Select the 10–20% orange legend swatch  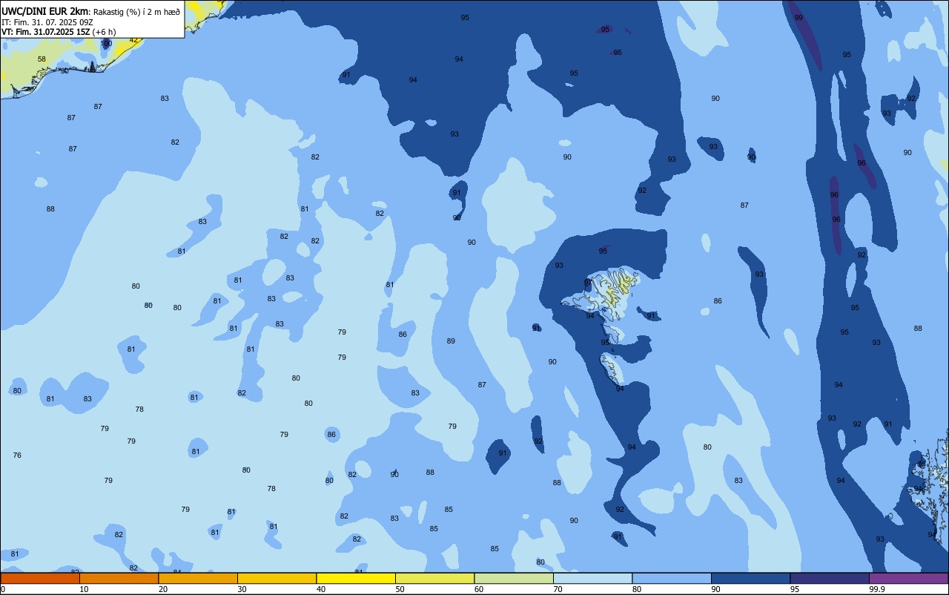119,578
